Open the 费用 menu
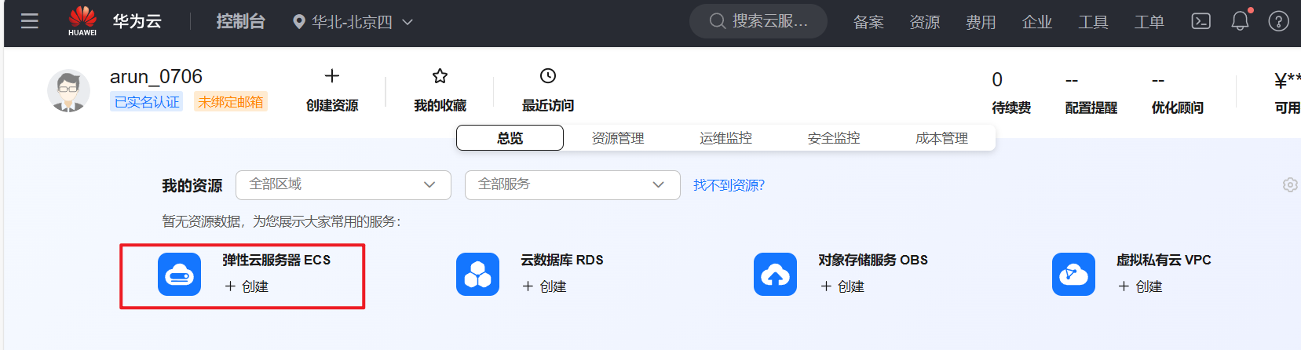The height and width of the screenshot is (350, 1301). click(x=981, y=22)
